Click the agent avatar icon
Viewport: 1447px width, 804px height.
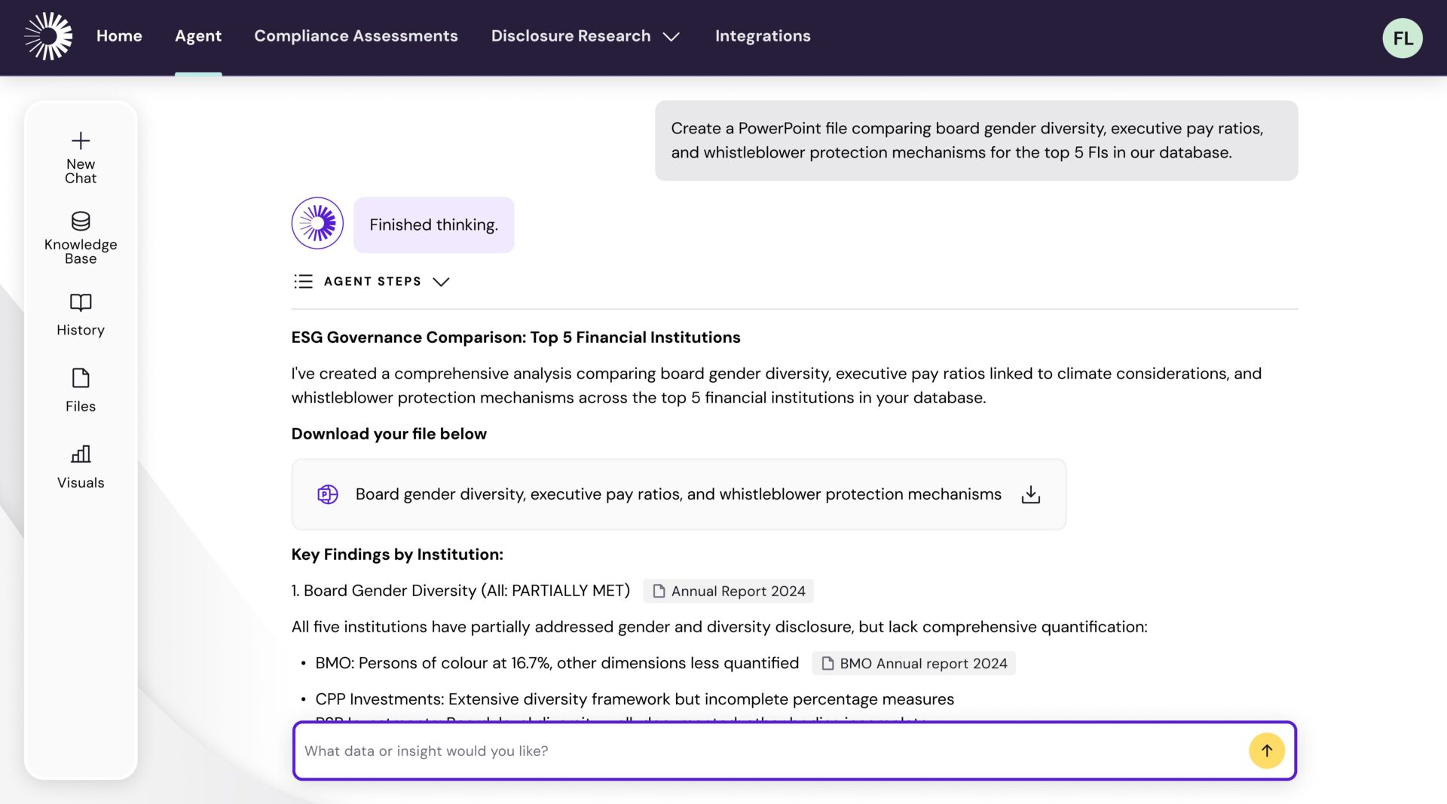(x=317, y=224)
